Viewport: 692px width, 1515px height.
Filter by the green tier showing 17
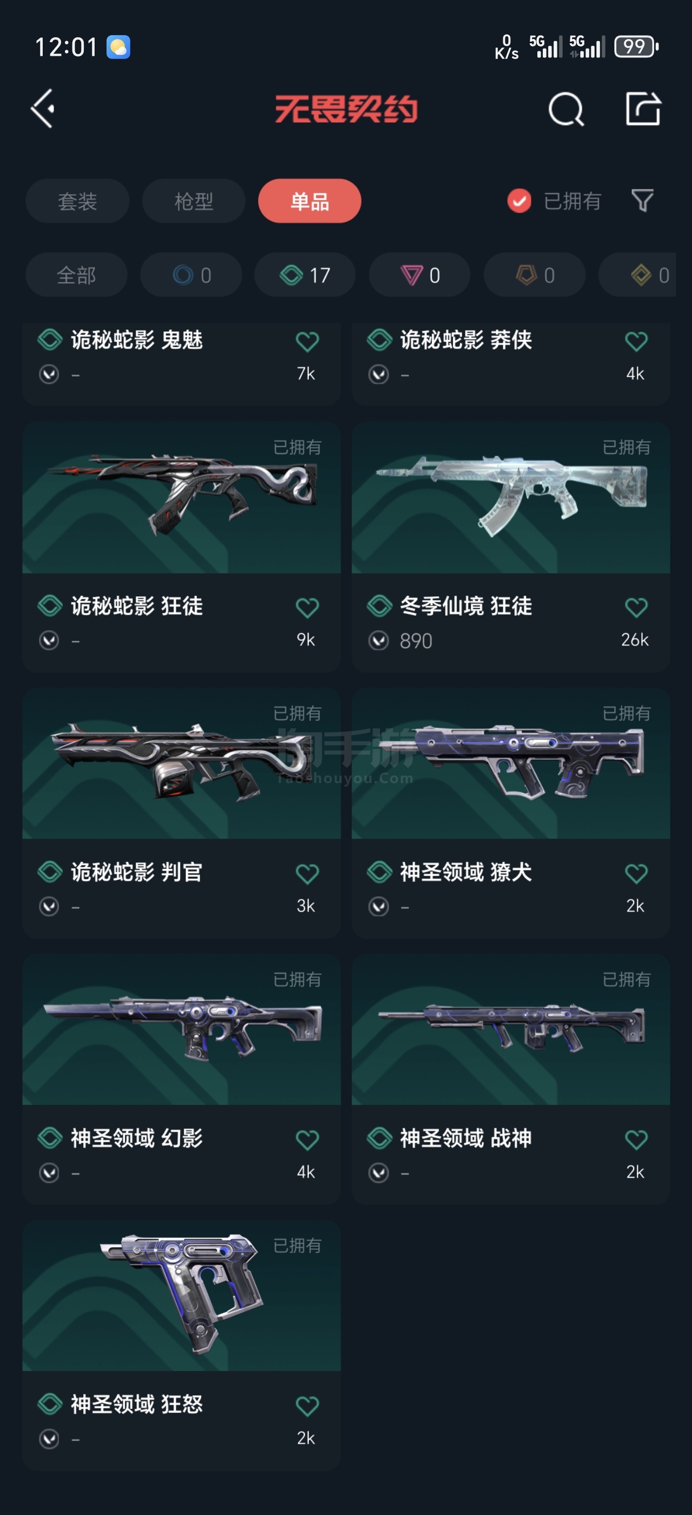pyautogui.click(x=305, y=275)
